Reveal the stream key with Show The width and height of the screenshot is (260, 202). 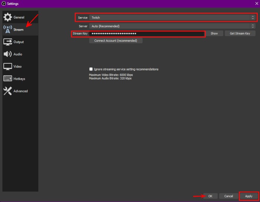click(214, 34)
